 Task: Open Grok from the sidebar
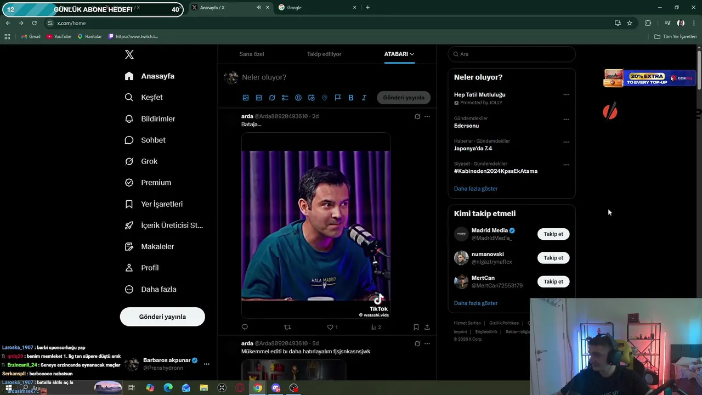(141, 161)
